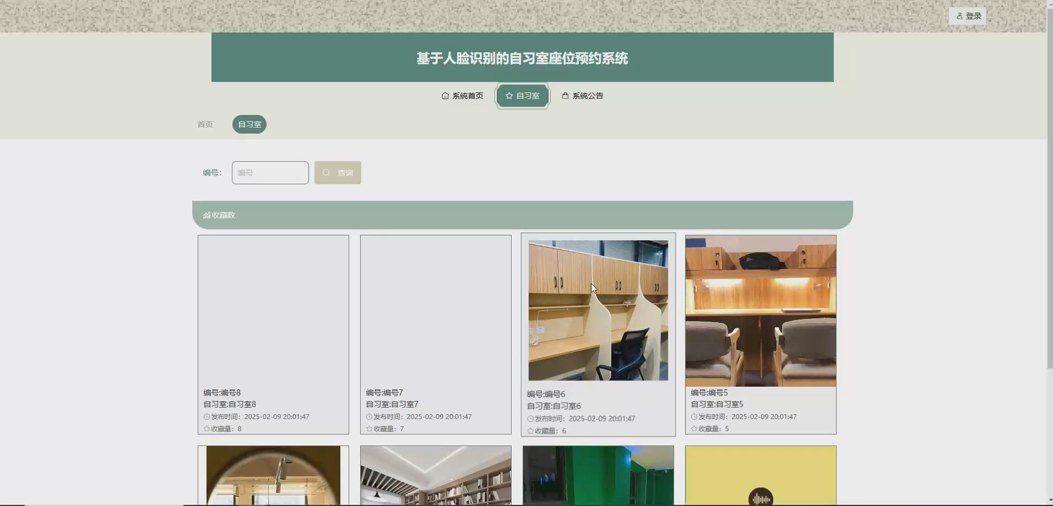The height and width of the screenshot is (506, 1053).
Task: Open the 系统公告 menu item
Action: point(587,95)
